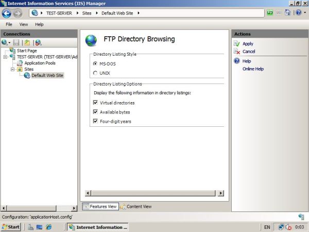Apply the FTP directory browsing changes
Image resolution: width=309 pixels, height=232 pixels.
tap(248, 44)
